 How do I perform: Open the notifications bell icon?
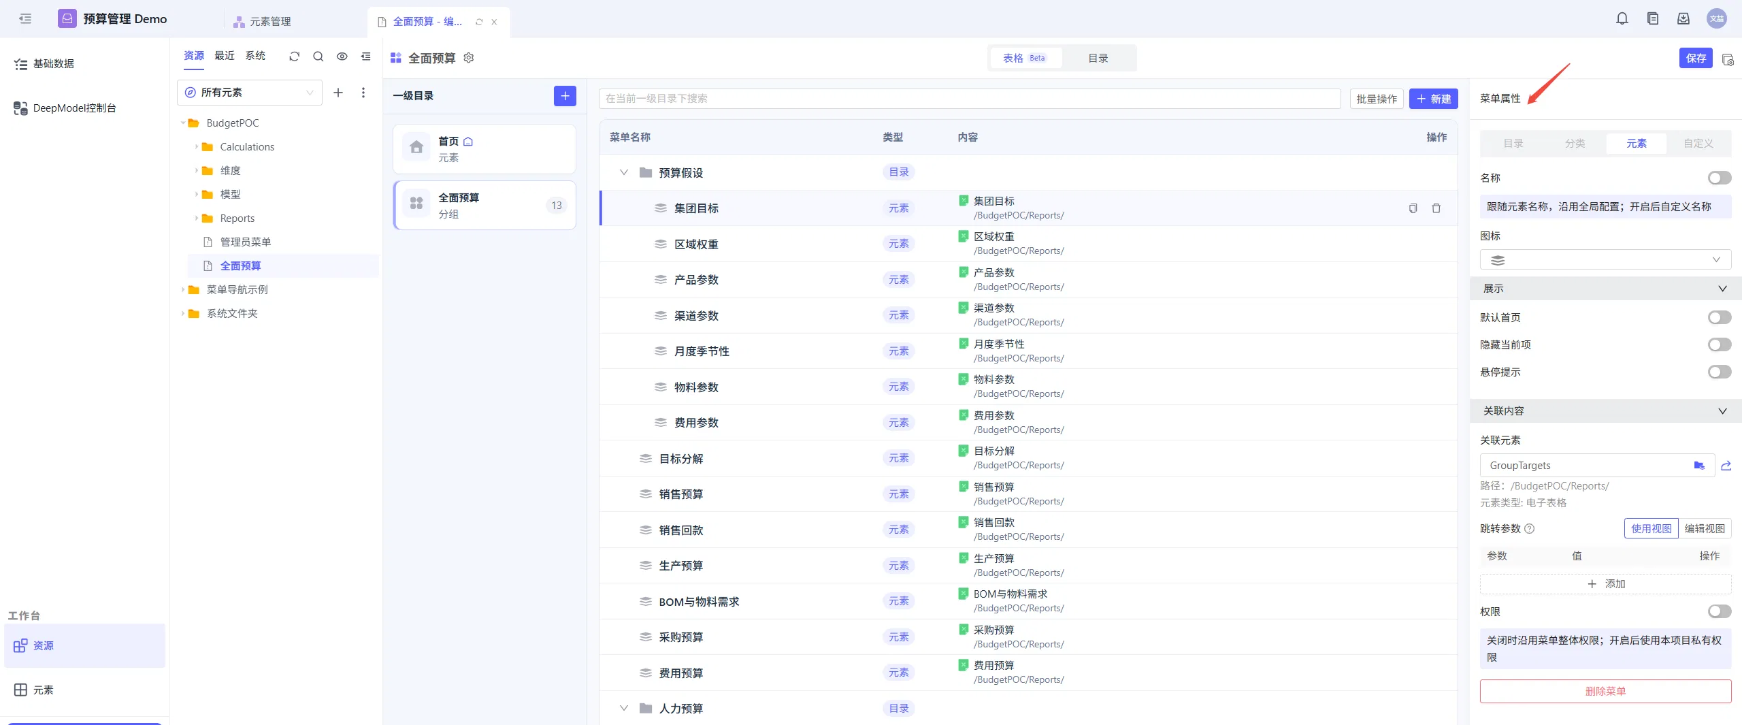pyautogui.click(x=1622, y=19)
